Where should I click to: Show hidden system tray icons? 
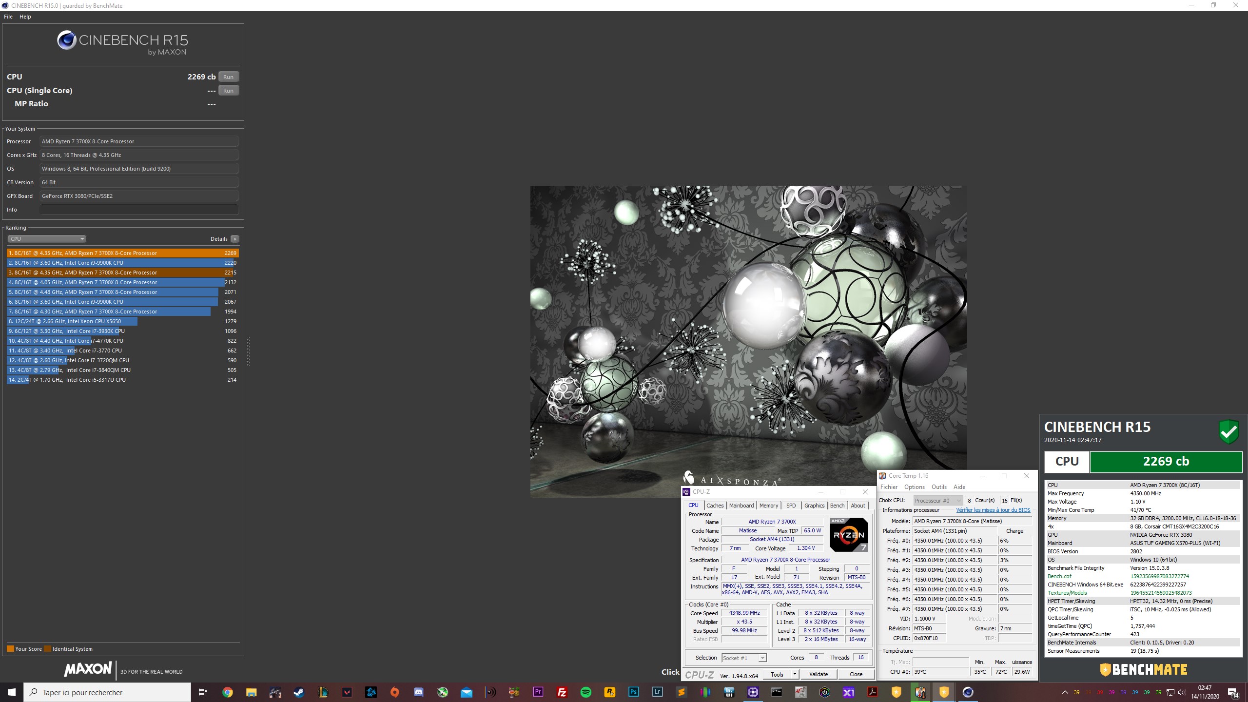[x=1065, y=692]
